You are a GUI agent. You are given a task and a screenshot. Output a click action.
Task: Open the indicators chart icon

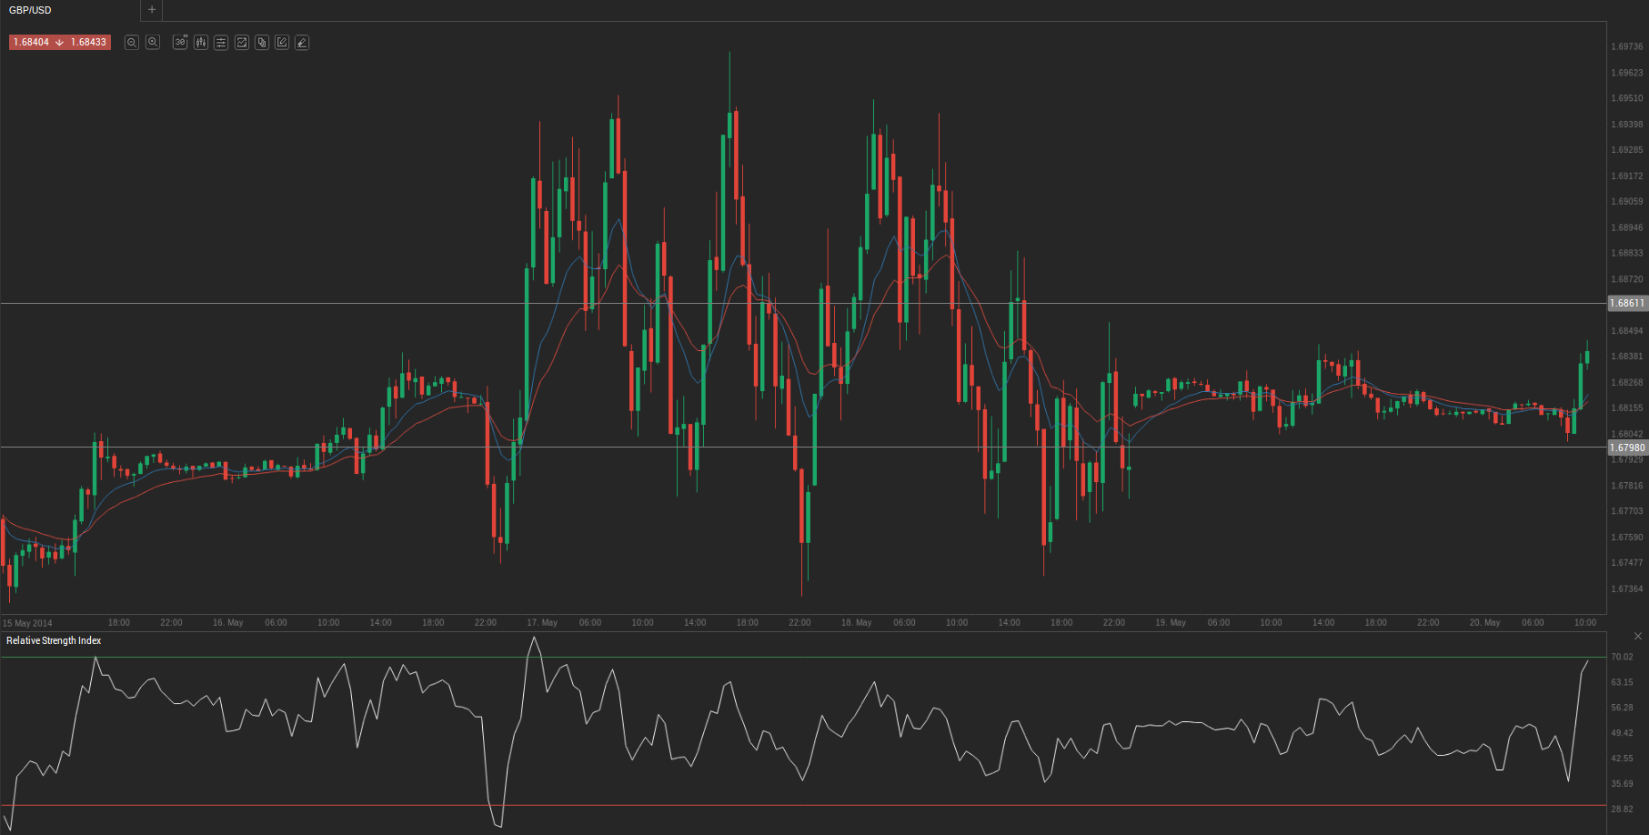[242, 43]
